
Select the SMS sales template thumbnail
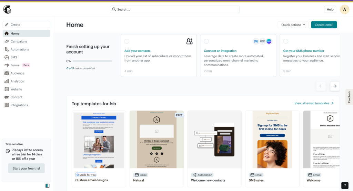point(272,139)
